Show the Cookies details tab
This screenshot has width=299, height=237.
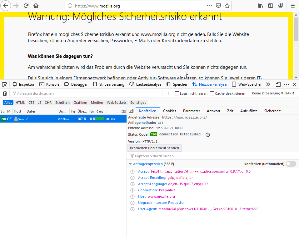pyautogui.click(x=170, y=111)
